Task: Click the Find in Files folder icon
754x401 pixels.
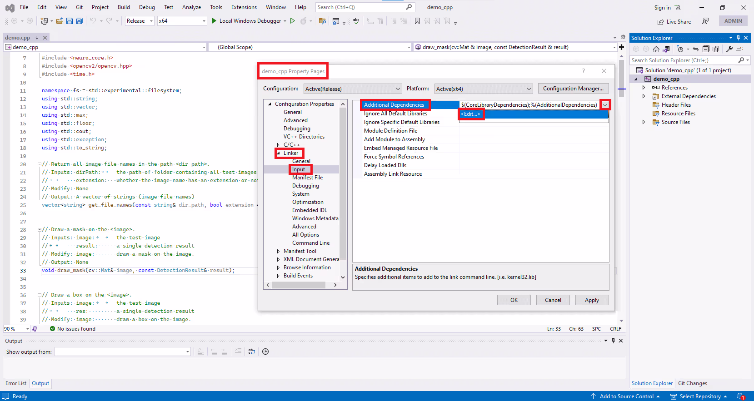Action: (322, 21)
